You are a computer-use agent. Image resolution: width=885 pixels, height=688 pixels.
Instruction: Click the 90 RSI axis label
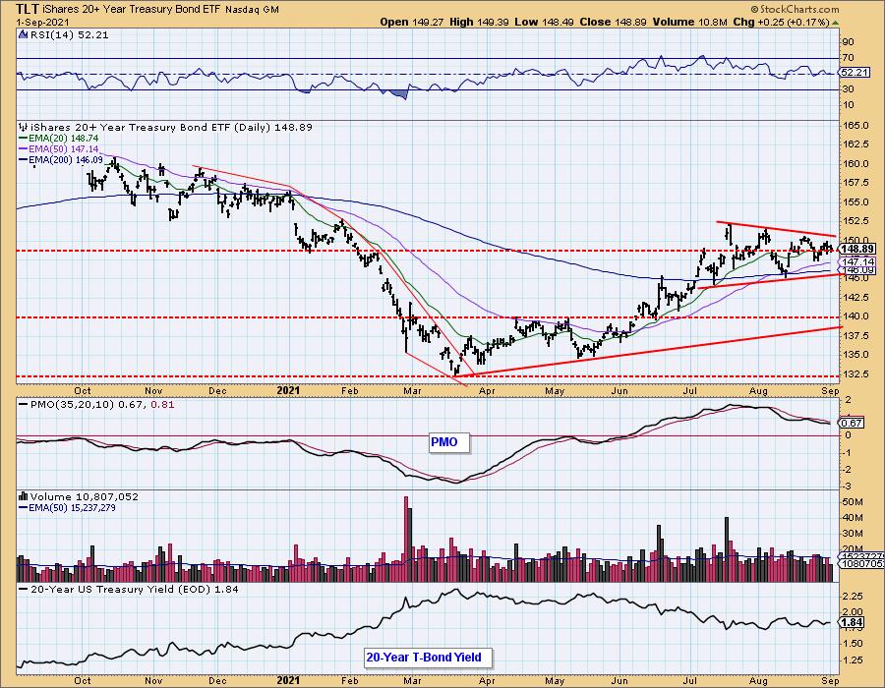tap(848, 41)
